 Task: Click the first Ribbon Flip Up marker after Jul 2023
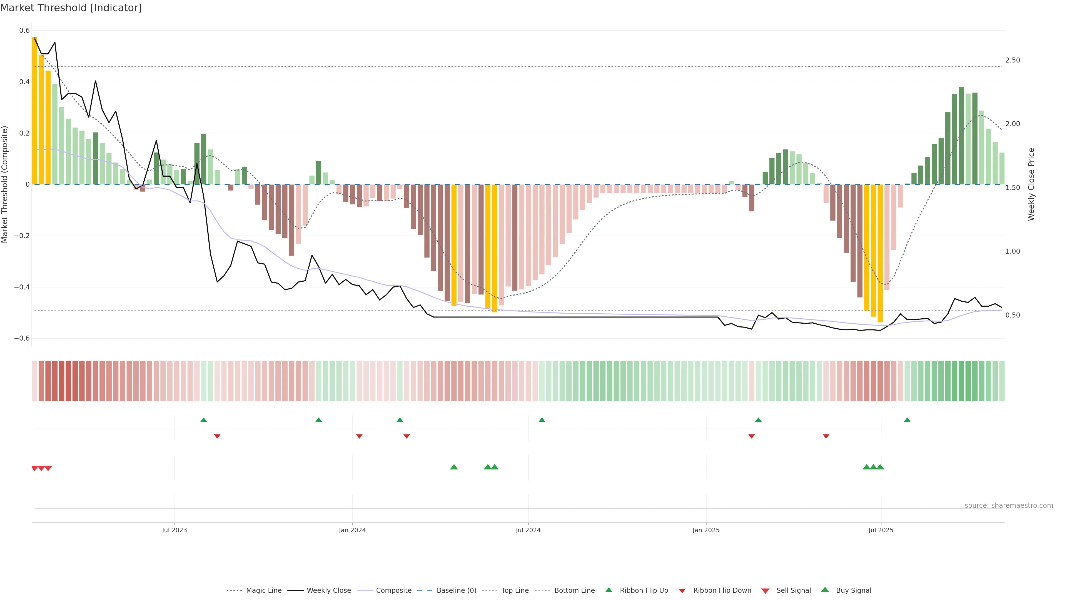tap(203, 420)
